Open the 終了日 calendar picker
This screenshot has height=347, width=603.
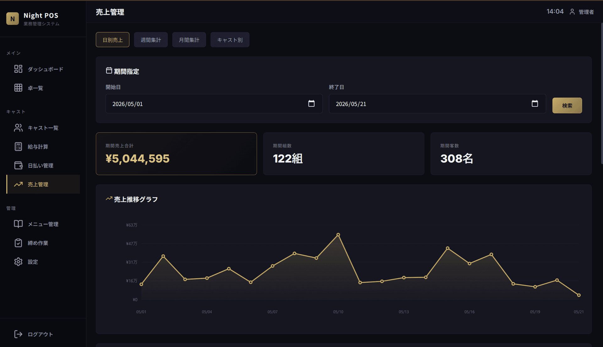[535, 104]
